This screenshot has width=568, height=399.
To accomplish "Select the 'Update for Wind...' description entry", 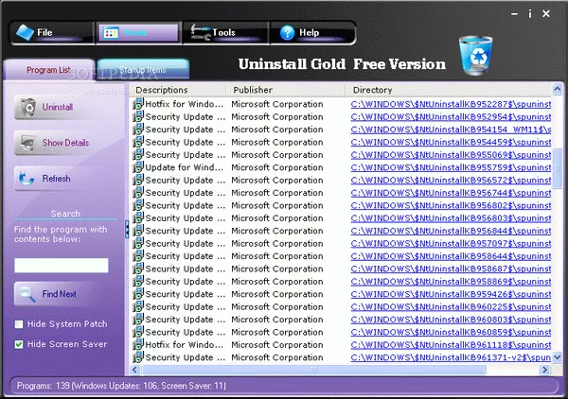I will click(x=185, y=167).
